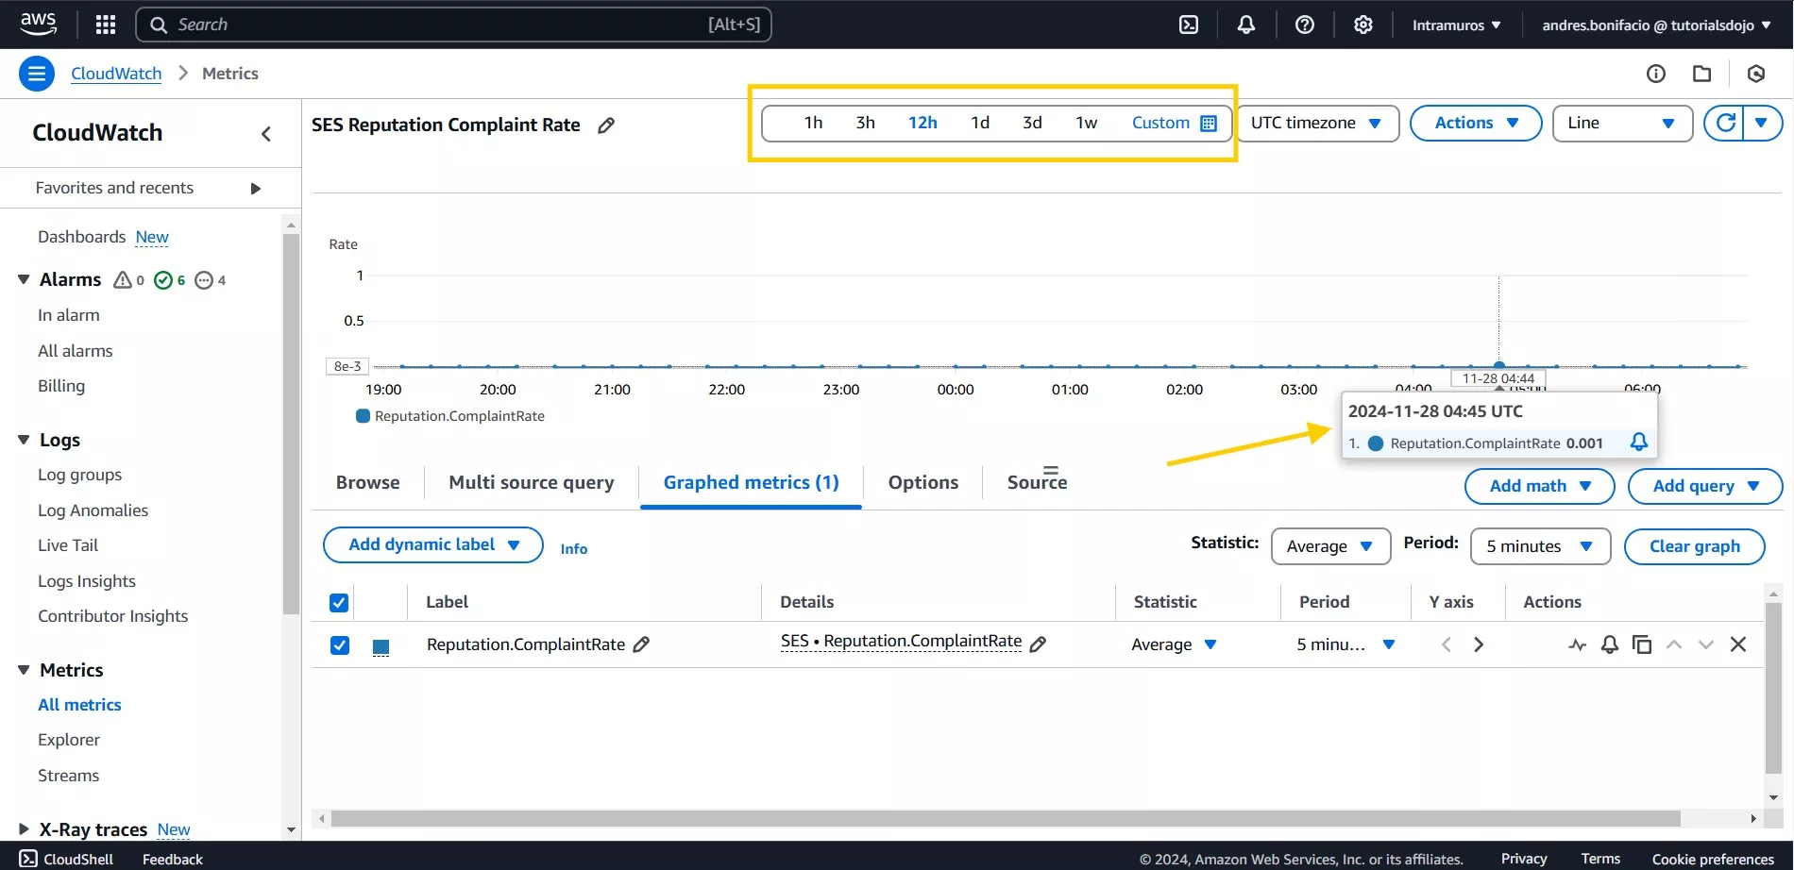1794x870 pixels.
Task: Open the UTC timezone dropdown
Action: click(1317, 124)
